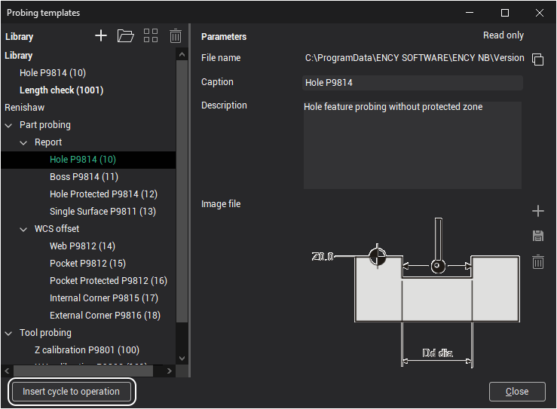The width and height of the screenshot is (557, 409).
Task: Switch library view with the grid icon
Action: (151, 36)
